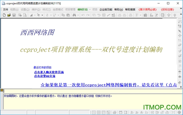This screenshot has width=183, height=115.
Task: Expand the menu bar overflow chevron
Action: pos(181,9)
